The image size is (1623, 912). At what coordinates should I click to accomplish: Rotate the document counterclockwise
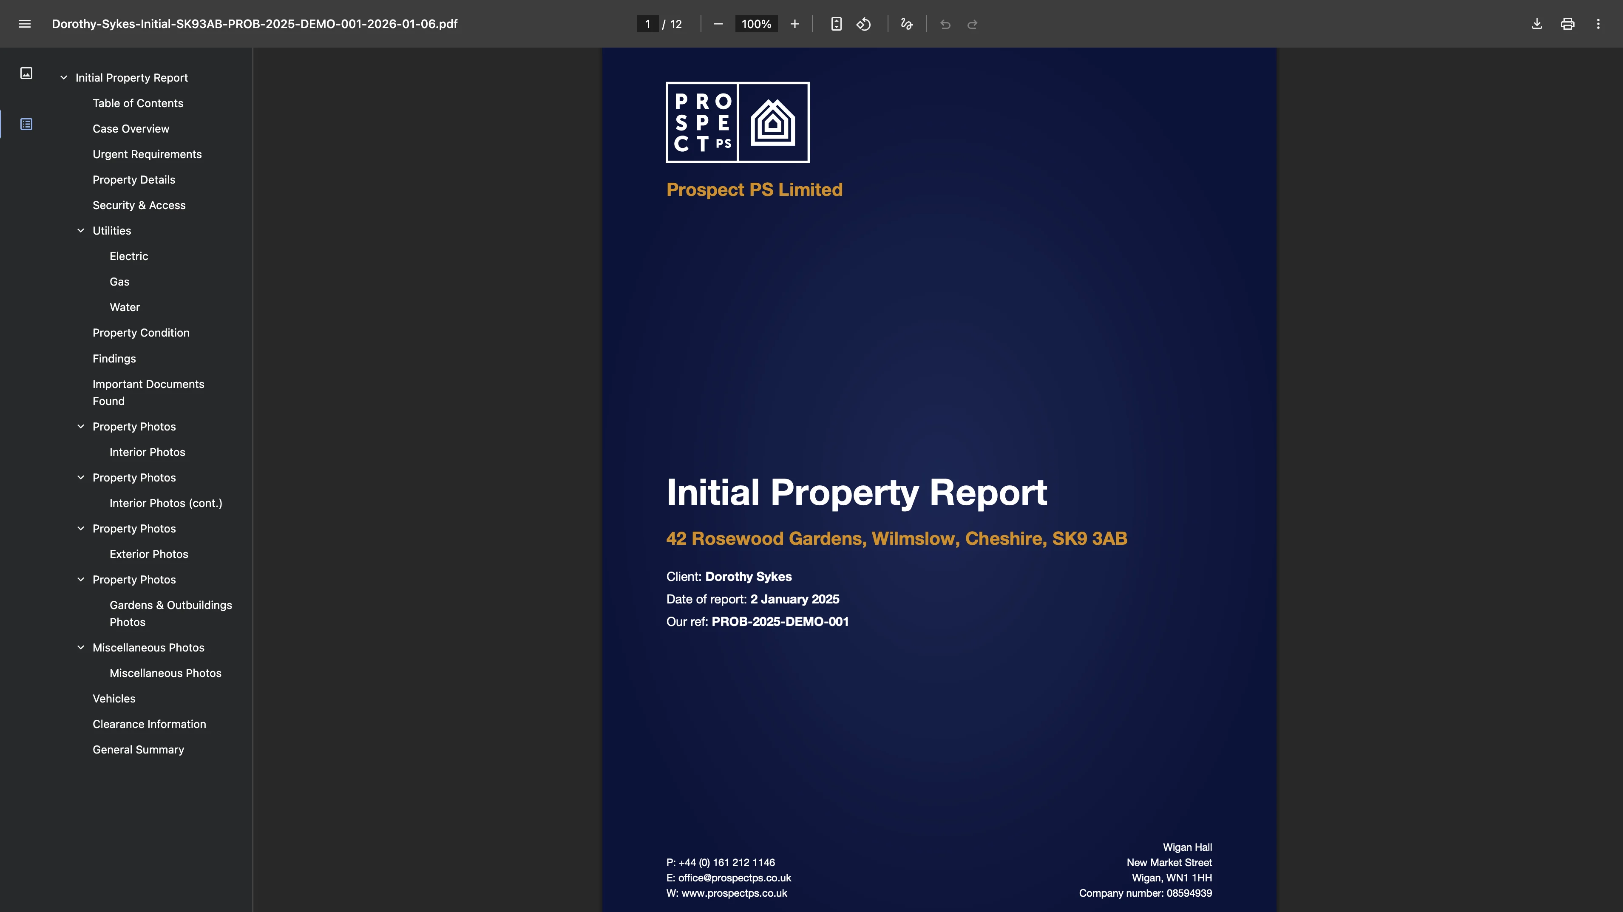coord(863,24)
